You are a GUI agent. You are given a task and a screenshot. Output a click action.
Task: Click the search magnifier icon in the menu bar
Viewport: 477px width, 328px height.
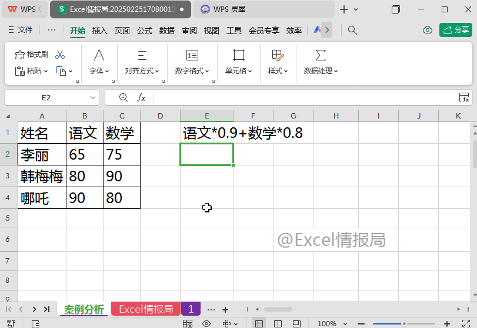[352, 31]
